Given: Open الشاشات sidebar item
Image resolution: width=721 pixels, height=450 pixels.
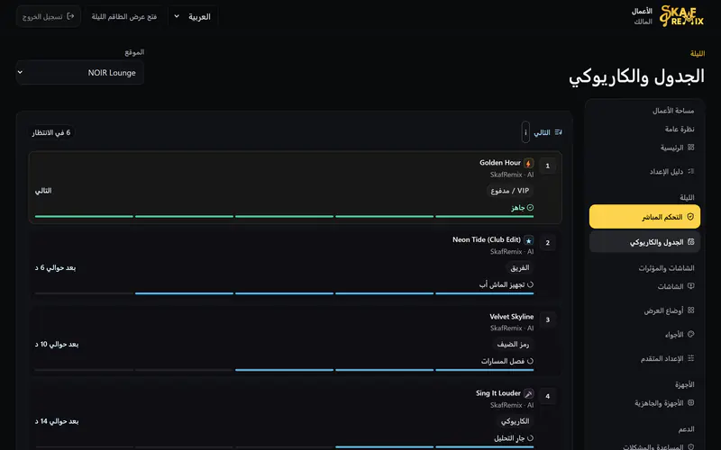Looking at the screenshot, I should coord(644,286).
